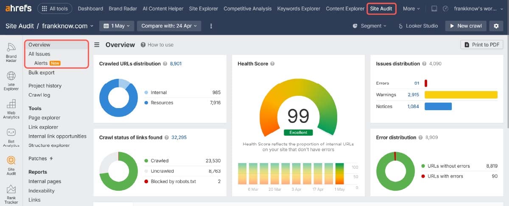Open Looker Studio integration
This screenshot has height=206, width=509.
[x=418, y=26]
